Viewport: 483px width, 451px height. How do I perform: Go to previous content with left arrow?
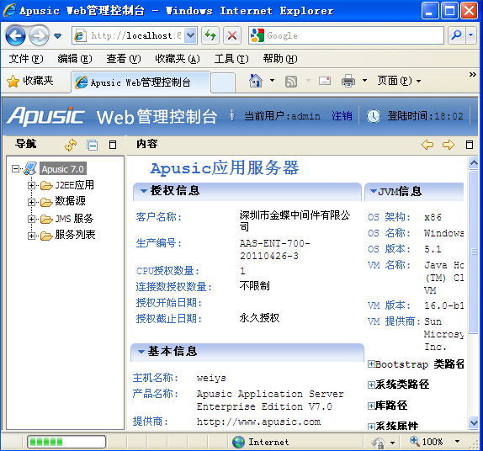point(427,145)
